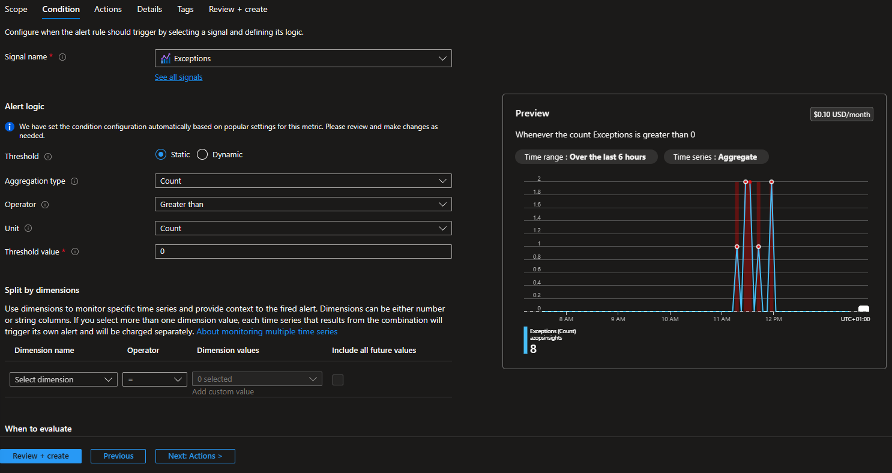The height and width of the screenshot is (473, 892).
Task: Select the Static threshold radio button
Action: coord(160,155)
